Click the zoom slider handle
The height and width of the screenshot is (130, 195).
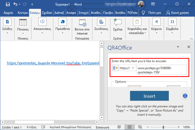(163, 127)
